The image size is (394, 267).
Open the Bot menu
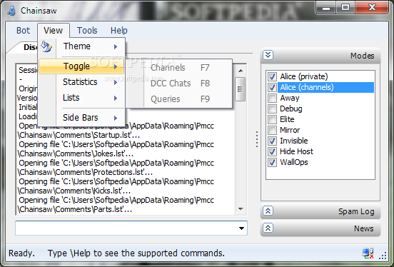(23, 31)
